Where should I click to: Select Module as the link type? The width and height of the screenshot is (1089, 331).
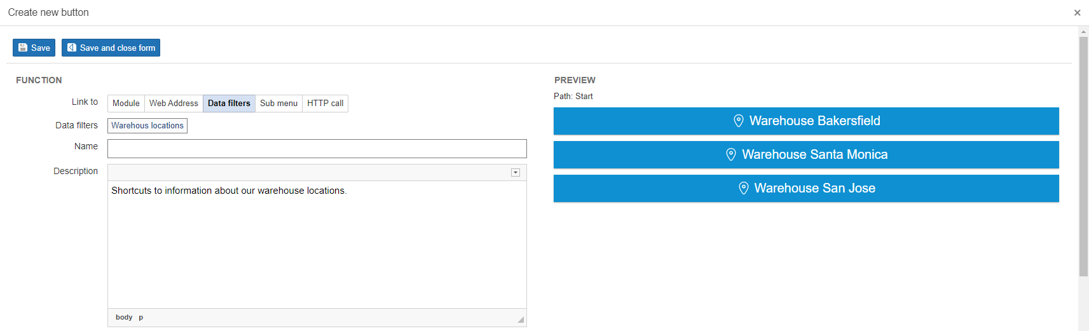coord(126,104)
